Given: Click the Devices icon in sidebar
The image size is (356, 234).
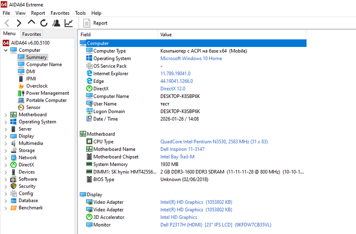Looking at the screenshot, I should [x=14, y=172].
